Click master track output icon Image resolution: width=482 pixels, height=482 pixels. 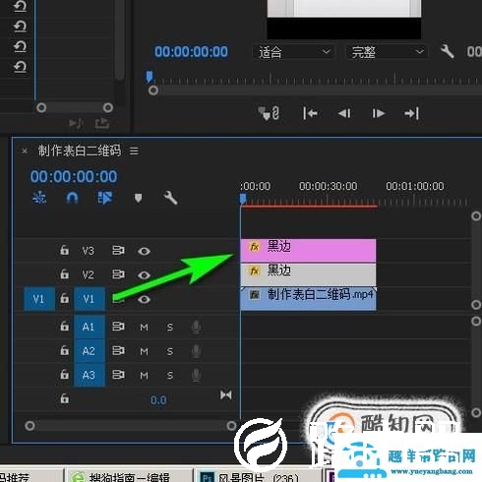226,395
